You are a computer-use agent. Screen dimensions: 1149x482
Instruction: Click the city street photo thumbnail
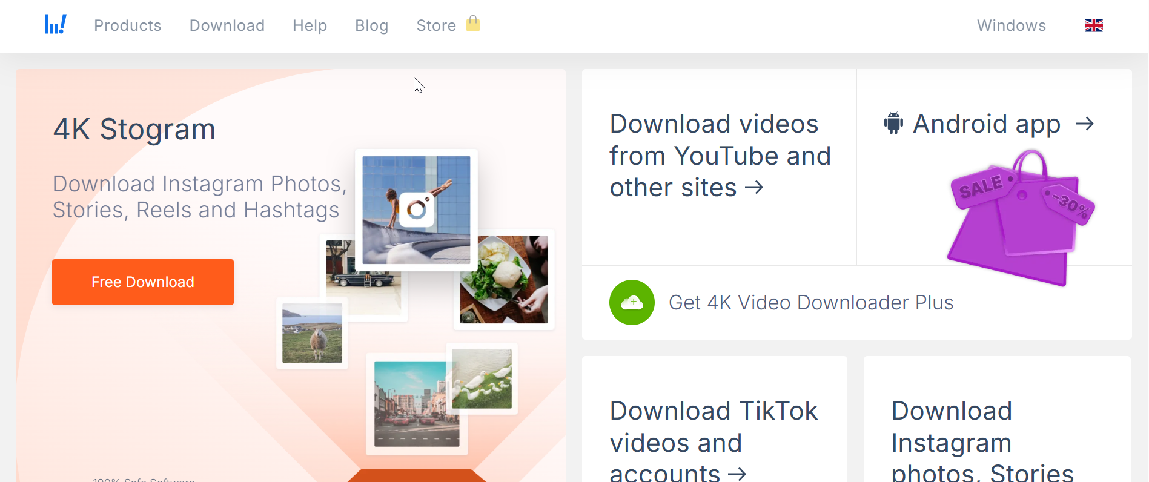click(417, 404)
